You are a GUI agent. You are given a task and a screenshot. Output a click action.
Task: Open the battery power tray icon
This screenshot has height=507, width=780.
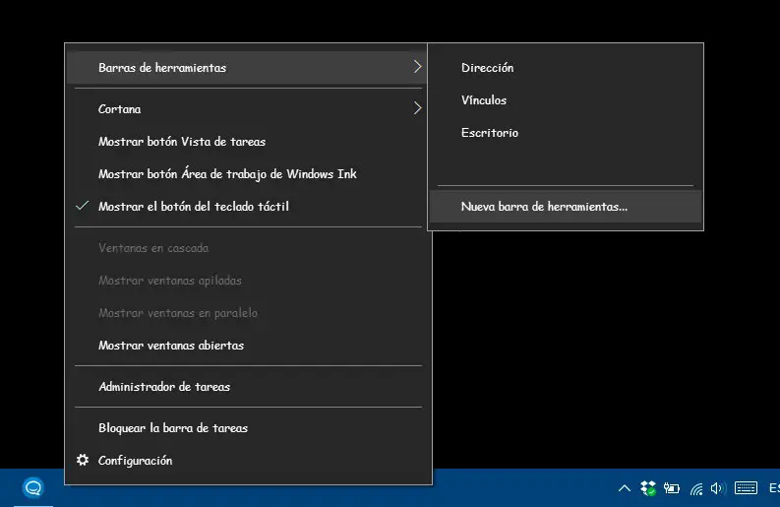pos(672,488)
